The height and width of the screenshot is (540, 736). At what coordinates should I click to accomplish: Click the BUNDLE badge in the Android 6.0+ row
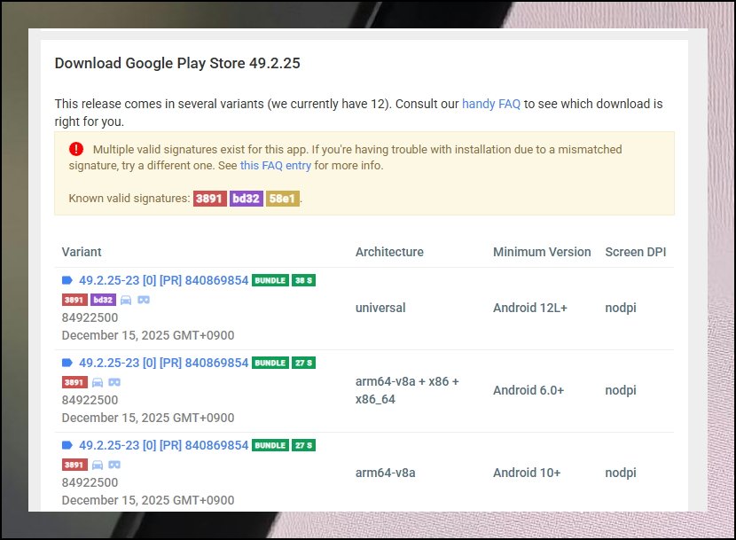pos(270,363)
